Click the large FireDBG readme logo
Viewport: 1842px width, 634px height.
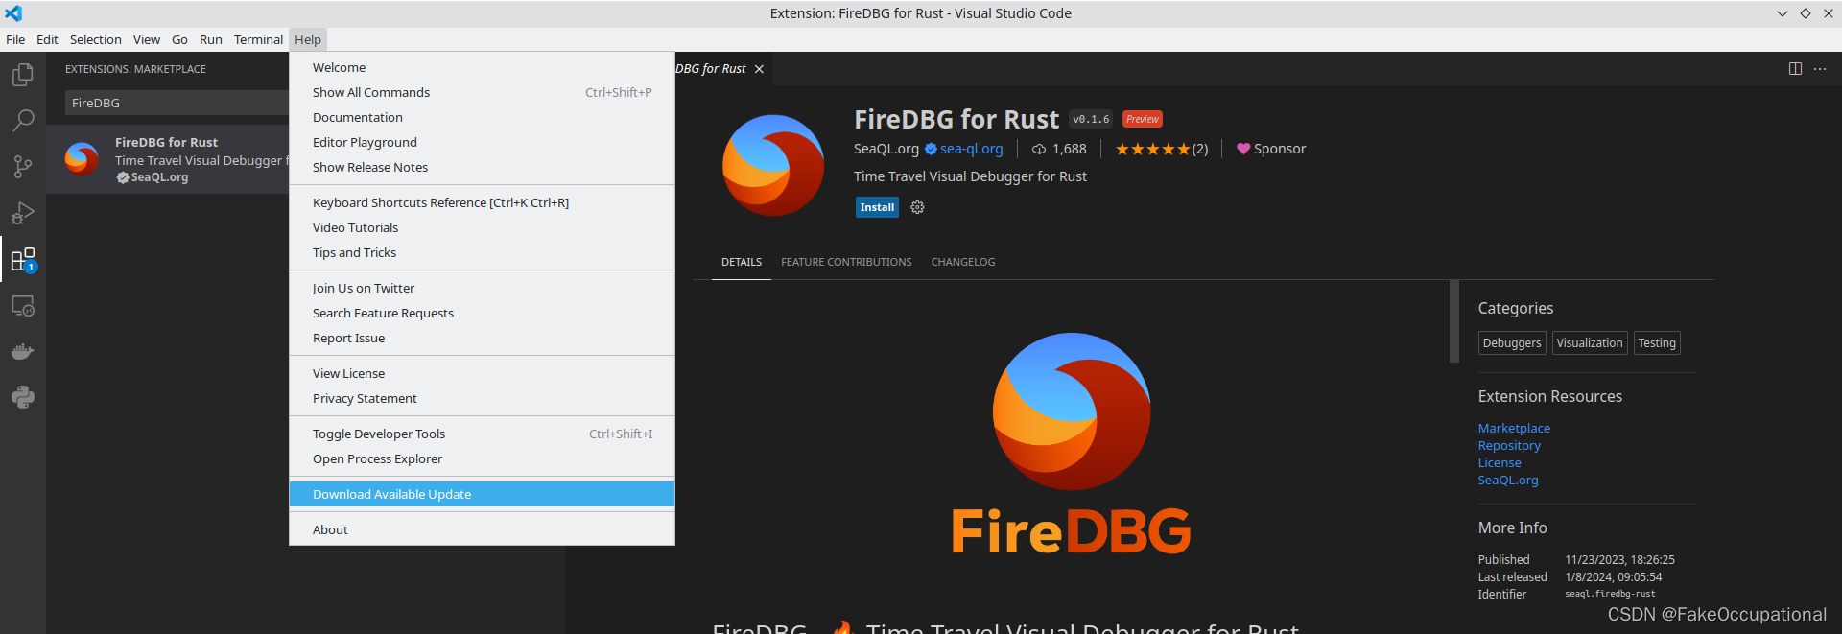point(1072,444)
